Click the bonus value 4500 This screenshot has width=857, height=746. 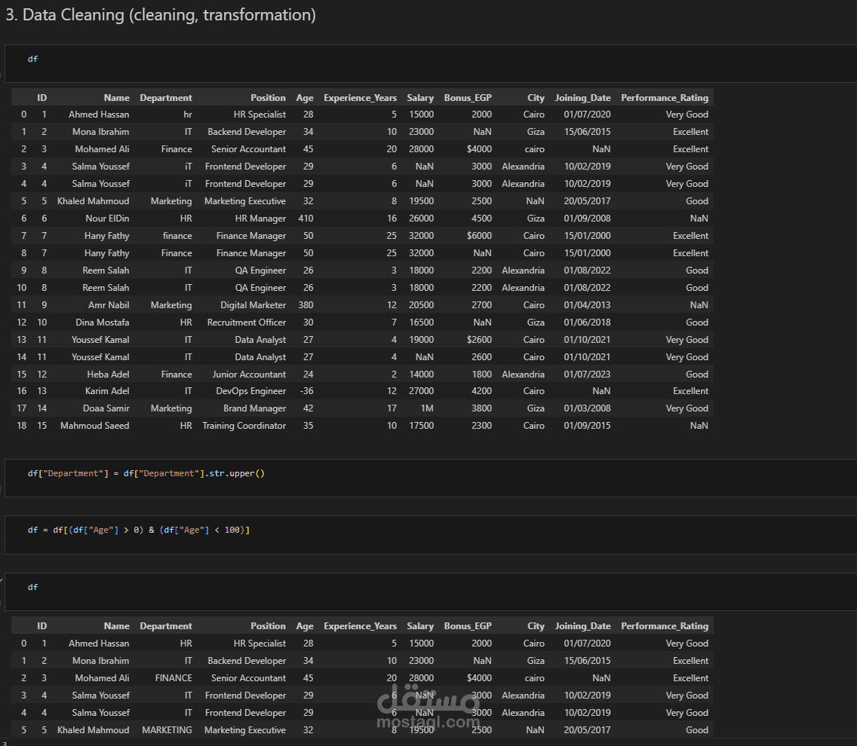[481, 219]
